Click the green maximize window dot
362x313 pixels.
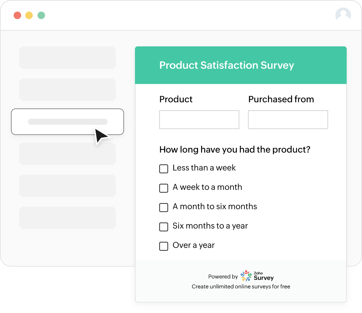point(41,15)
